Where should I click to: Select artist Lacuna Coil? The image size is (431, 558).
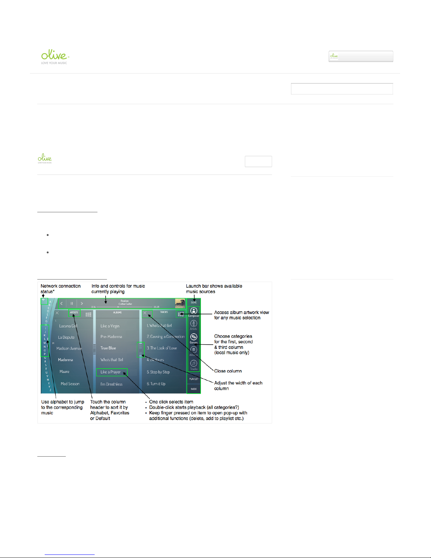coord(68,326)
